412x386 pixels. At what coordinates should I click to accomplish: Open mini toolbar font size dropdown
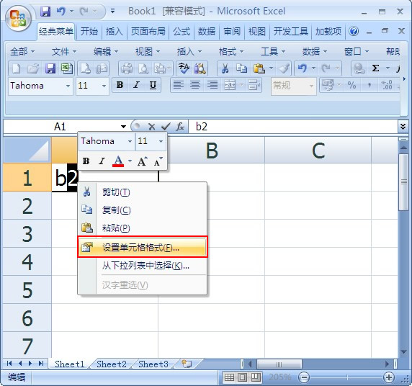coord(161,141)
